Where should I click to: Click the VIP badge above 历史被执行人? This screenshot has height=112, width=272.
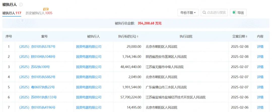click(46, 9)
